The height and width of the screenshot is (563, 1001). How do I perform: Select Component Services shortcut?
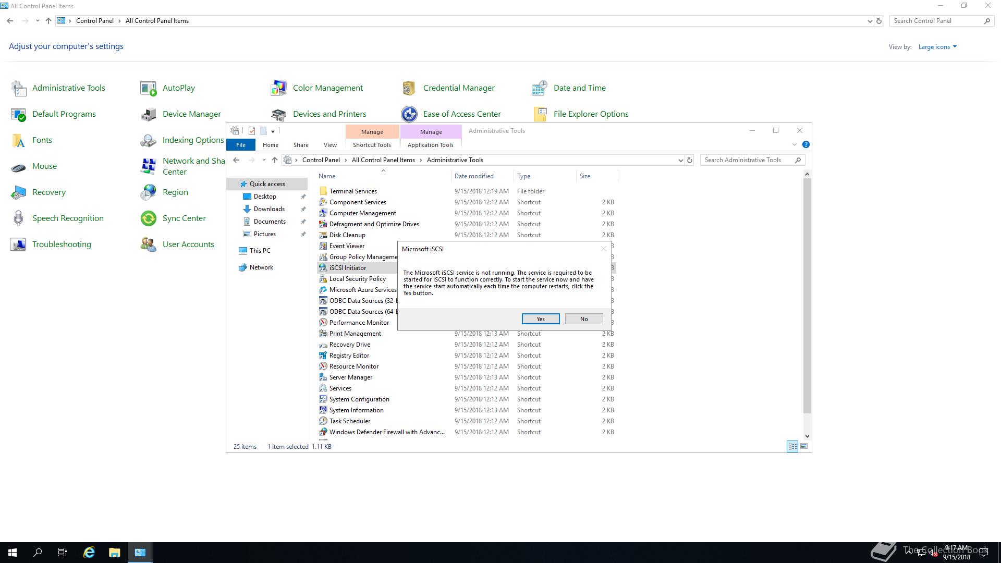coord(358,202)
